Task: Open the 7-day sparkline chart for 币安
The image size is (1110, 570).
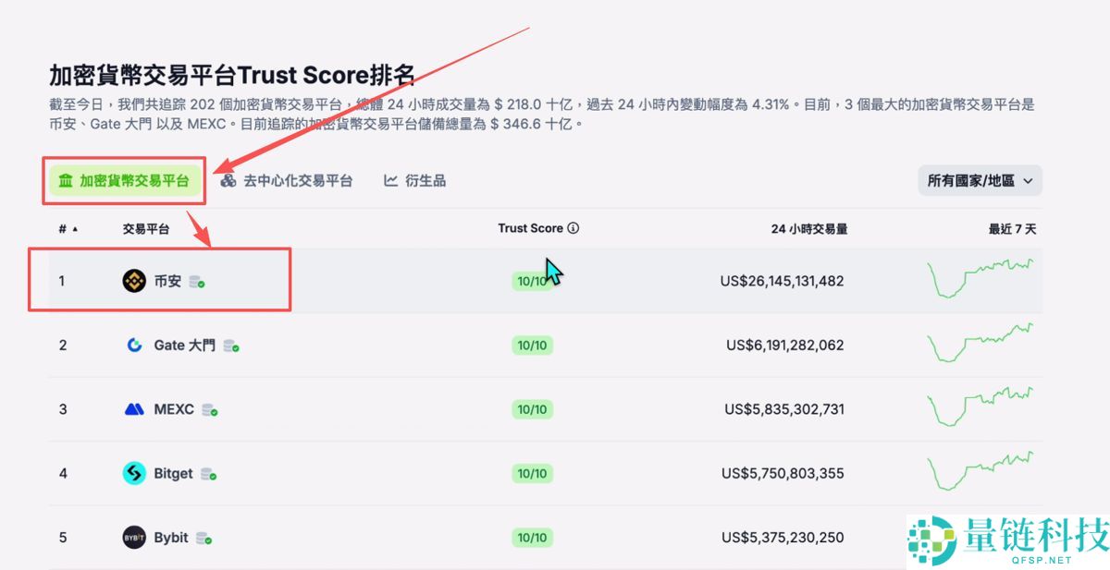Action: 980,277
